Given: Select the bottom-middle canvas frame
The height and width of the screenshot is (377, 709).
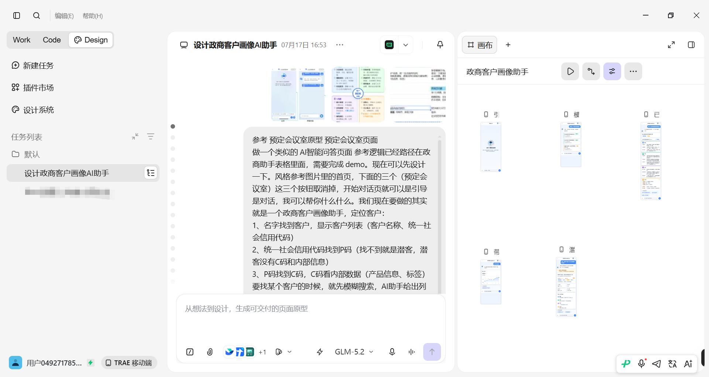Looking at the screenshot, I should (x=566, y=287).
